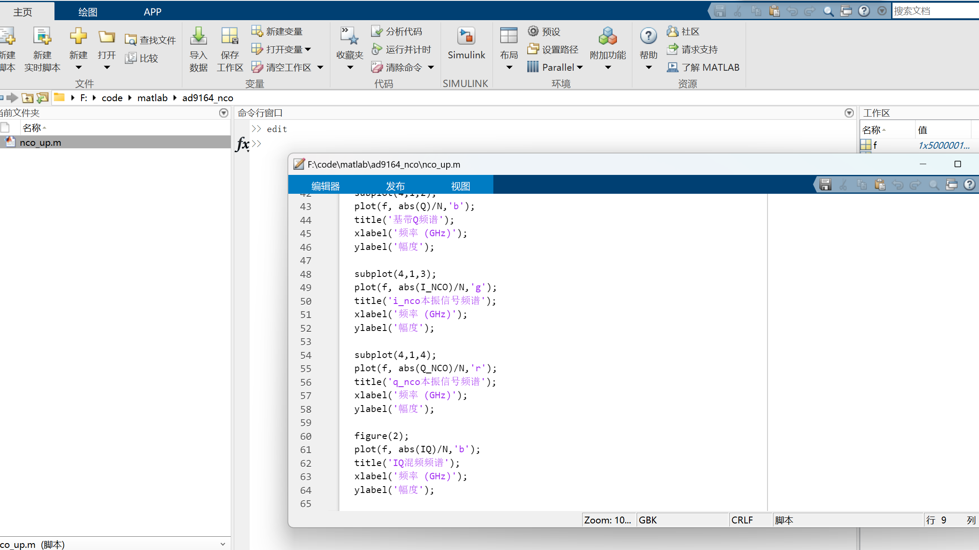Click Set Path (设置路径) button

(553, 49)
